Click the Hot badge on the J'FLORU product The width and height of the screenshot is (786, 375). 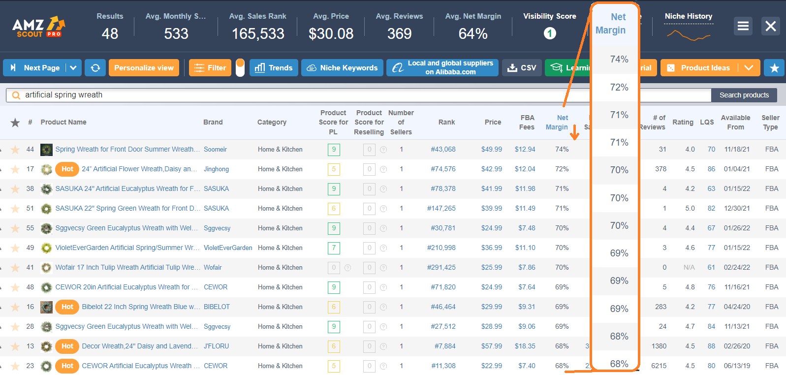point(67,346)
